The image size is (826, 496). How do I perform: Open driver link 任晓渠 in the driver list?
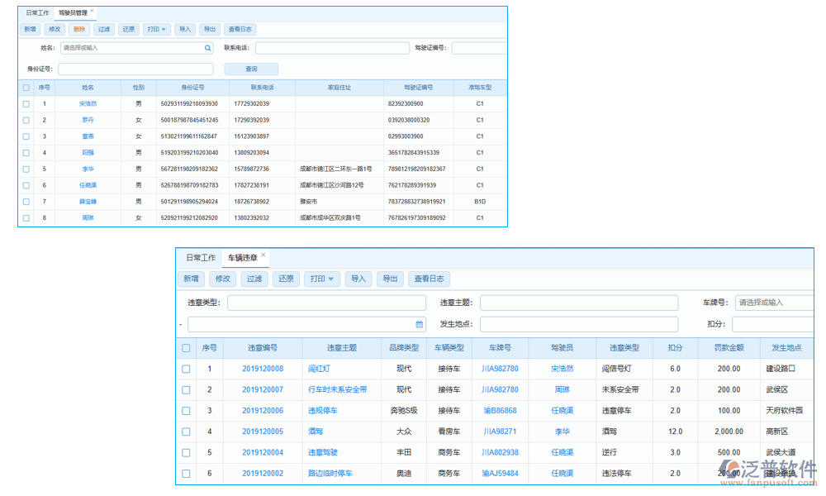[88, 185]
